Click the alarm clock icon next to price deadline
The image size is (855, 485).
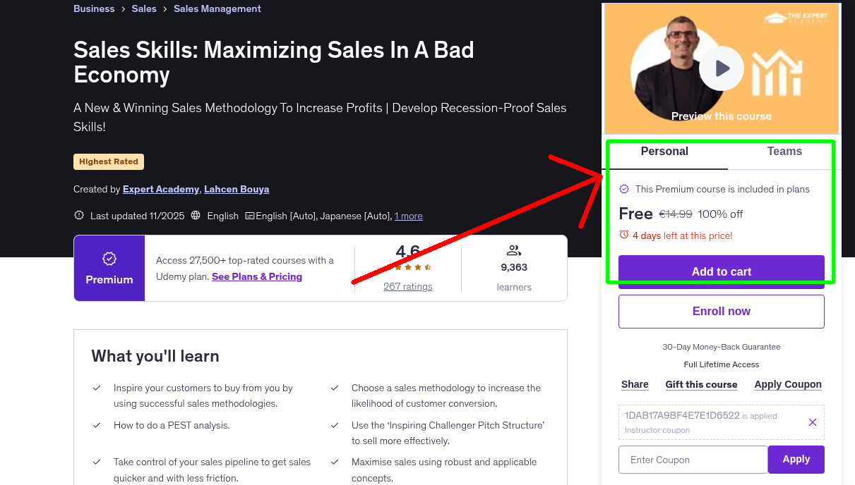click(x=623, y=235)
